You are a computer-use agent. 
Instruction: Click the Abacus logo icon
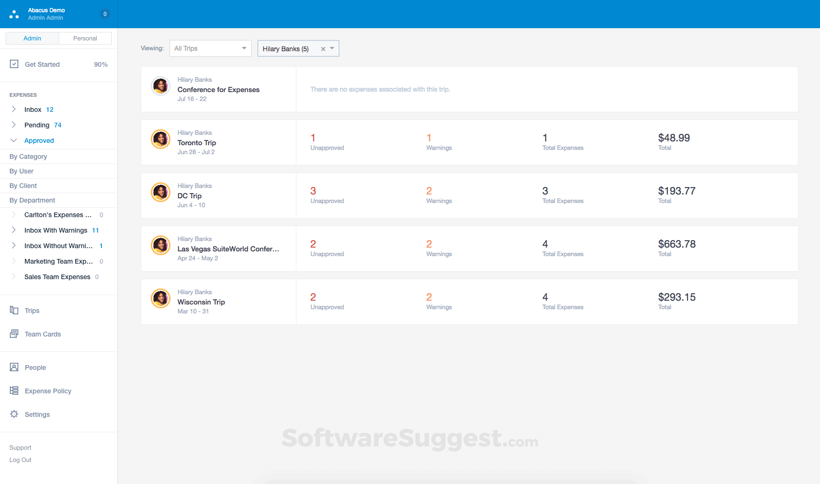(14, 14)
